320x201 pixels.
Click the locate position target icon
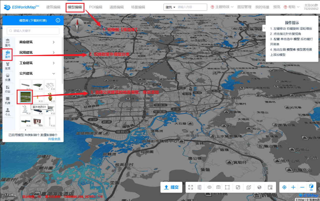point(284,187)
